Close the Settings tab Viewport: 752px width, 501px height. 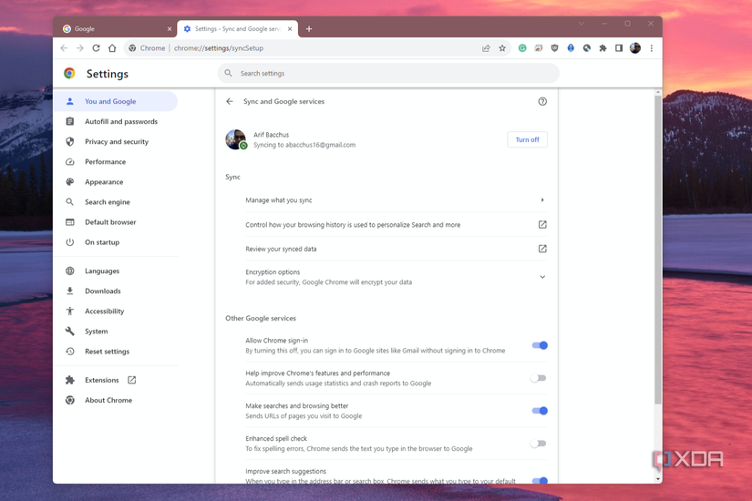[290, 29]
